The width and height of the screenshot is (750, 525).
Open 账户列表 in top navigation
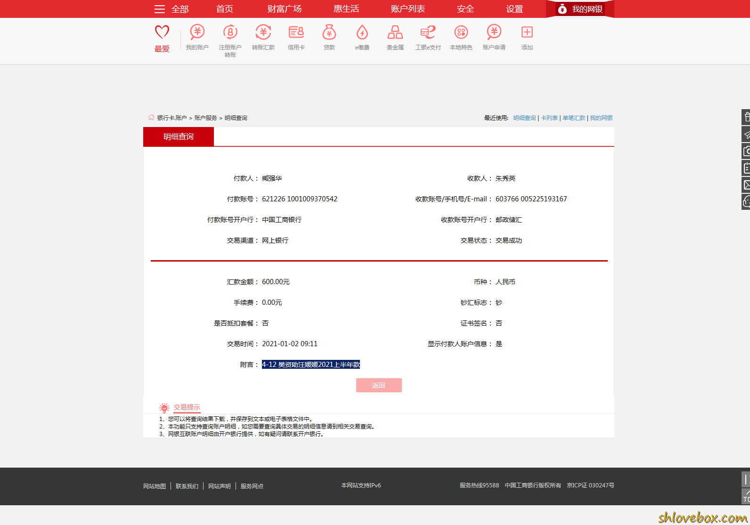pos(408,9)
